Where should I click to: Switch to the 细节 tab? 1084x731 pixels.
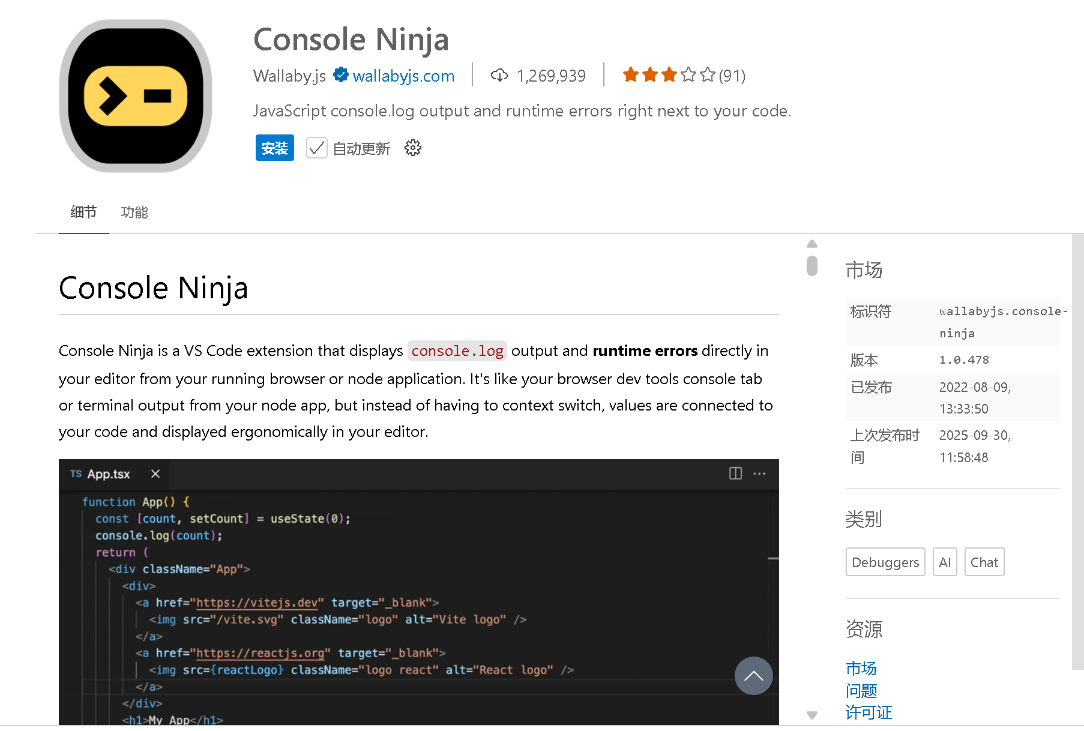[x=83, y=212]
